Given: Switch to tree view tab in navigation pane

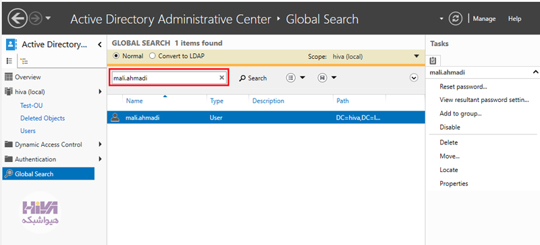Looking at the screenshot, I should [x=24, y=61].
